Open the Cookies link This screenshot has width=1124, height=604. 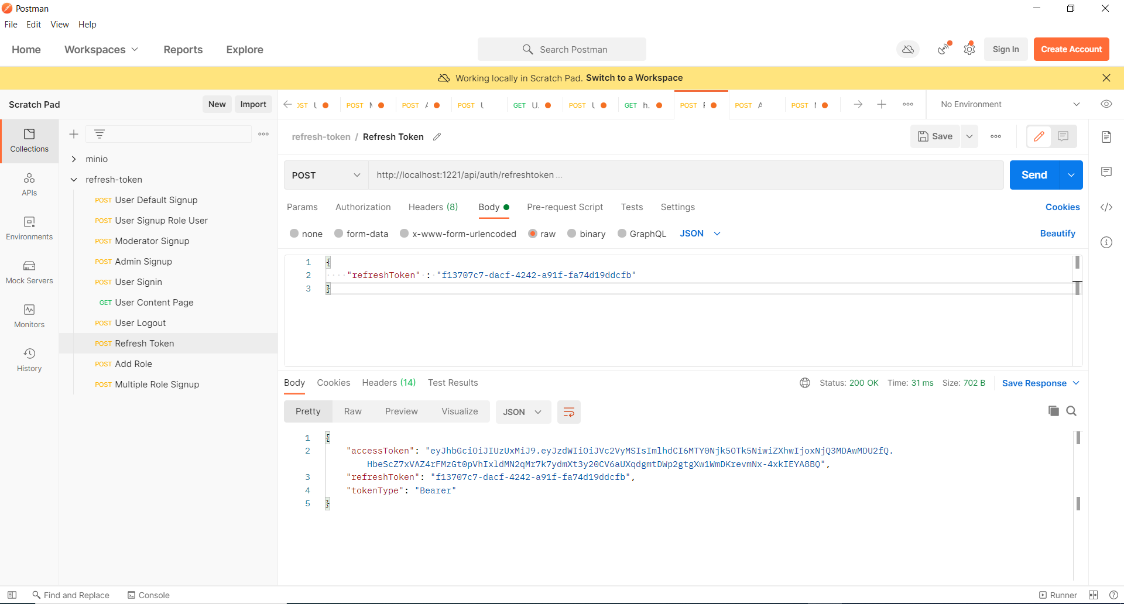(x=1063, y=207)
